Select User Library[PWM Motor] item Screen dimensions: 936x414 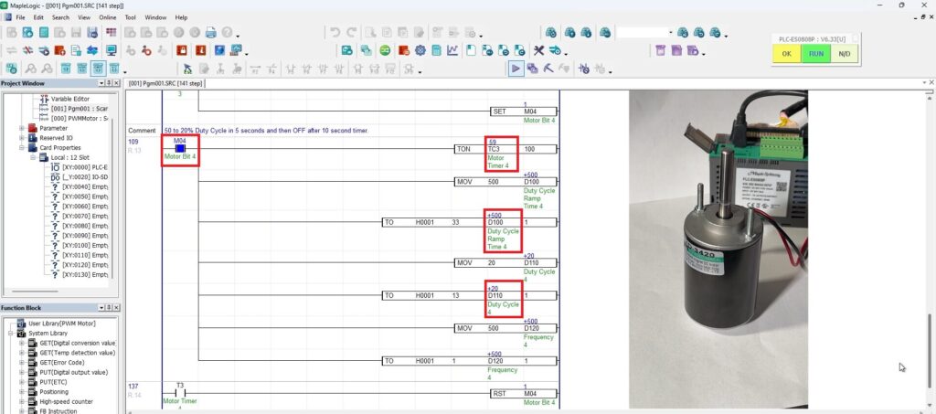62,324
